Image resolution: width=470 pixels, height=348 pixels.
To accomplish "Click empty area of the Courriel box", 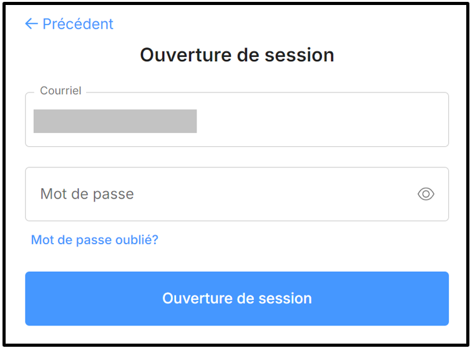I will click(325, 121).
